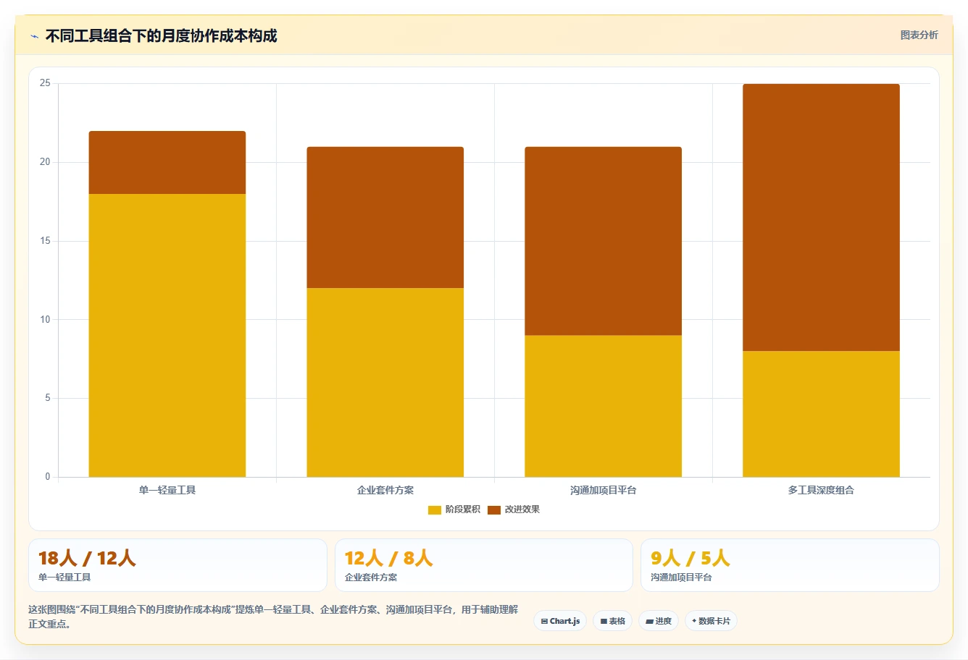This screenshot has height=660, width=968.
Task: Click the y-axis value 25
Action: pyautogui.click(x=46, y=83)
